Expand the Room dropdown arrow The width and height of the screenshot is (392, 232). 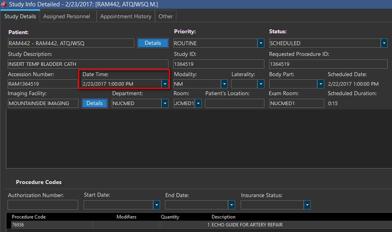coord(198,104)
